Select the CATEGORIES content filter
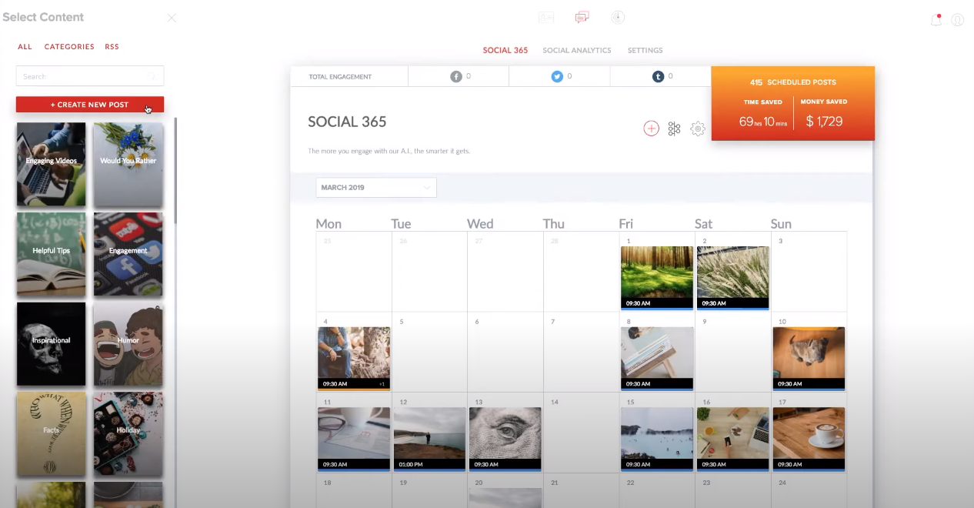The height and width of the screenshot is (508, 974). click(69, 47)
